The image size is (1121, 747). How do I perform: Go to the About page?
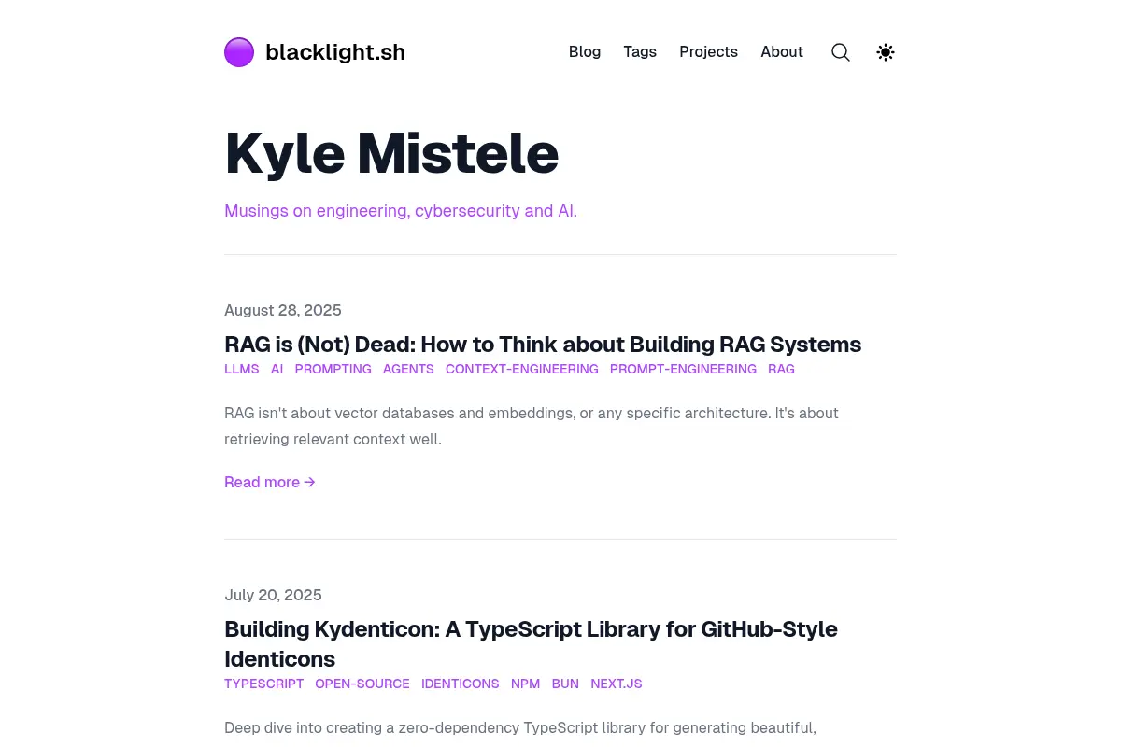(x=782, y=52)
